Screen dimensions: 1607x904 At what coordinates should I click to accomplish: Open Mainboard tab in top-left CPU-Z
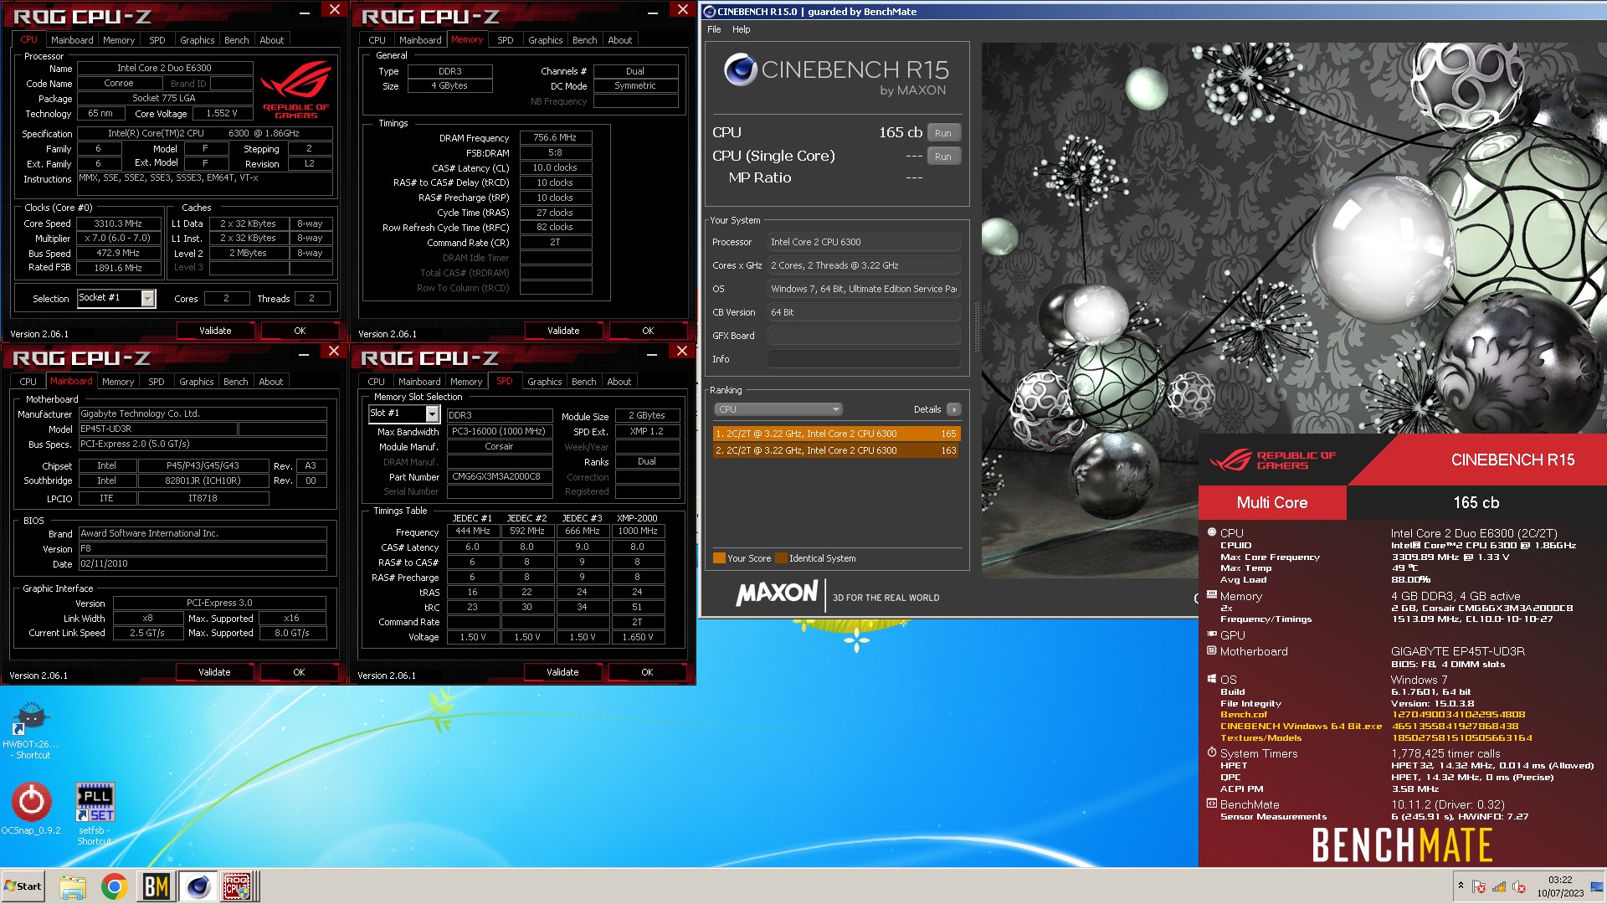click(x=72, y=40)
